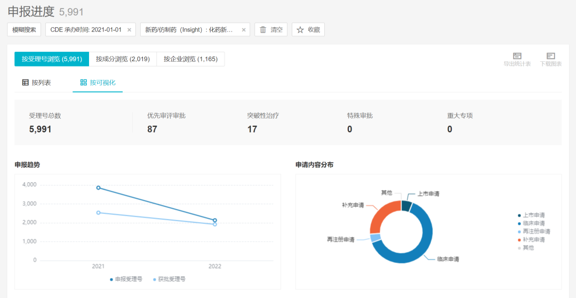576x298 pixels.
Task: Click the 申请内容分布 chart title
Action: point(315,165)
